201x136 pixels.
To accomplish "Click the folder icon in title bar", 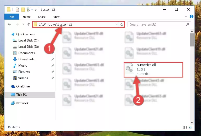I will pyautogui.click(x=9, y=10).
